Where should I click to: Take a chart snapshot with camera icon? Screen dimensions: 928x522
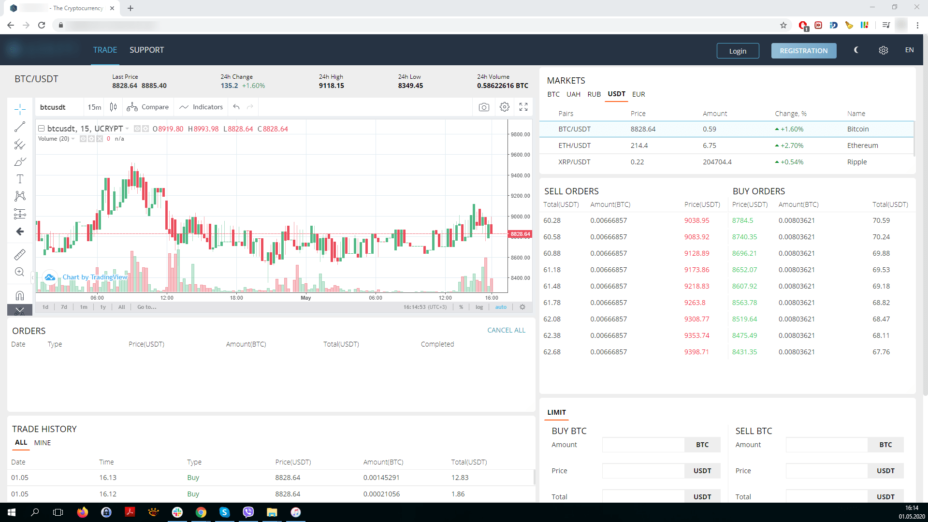click(484, 107)
